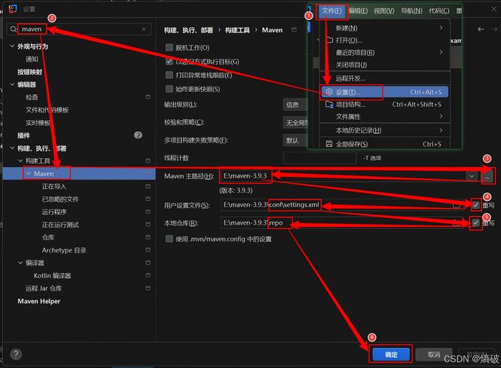Open the 导航(N) menu
Image resolution: width=501 pixels, height=368 pixels.
(411, 11)
